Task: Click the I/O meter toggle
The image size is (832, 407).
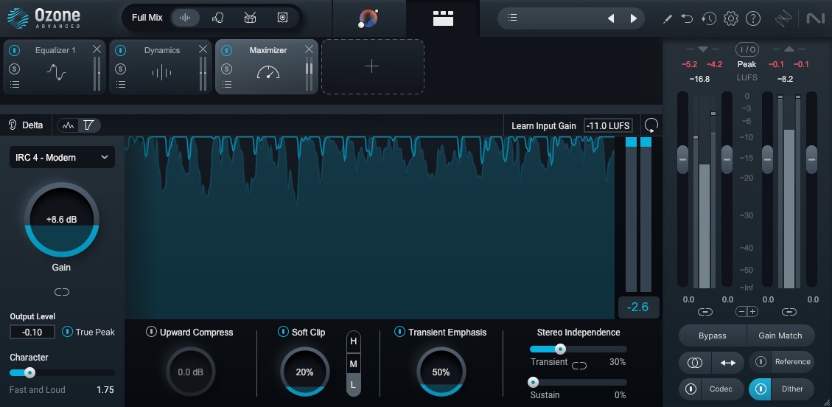Action: tap(747, 49)
